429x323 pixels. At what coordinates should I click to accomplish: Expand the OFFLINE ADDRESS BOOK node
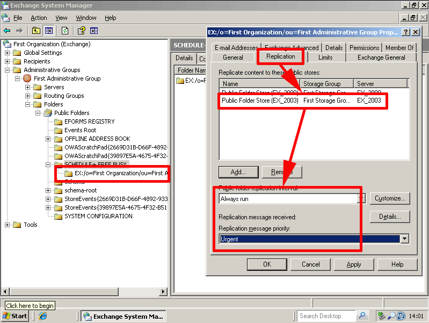[48, 139]
